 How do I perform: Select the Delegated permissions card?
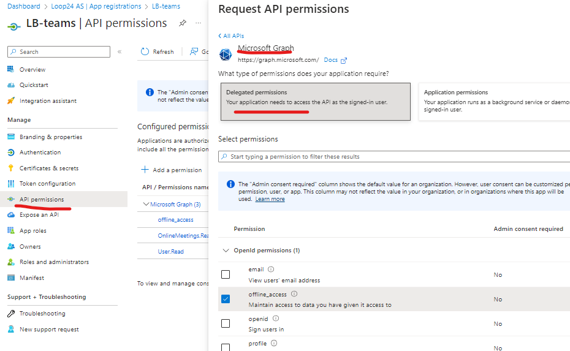[x=316, y=101]
